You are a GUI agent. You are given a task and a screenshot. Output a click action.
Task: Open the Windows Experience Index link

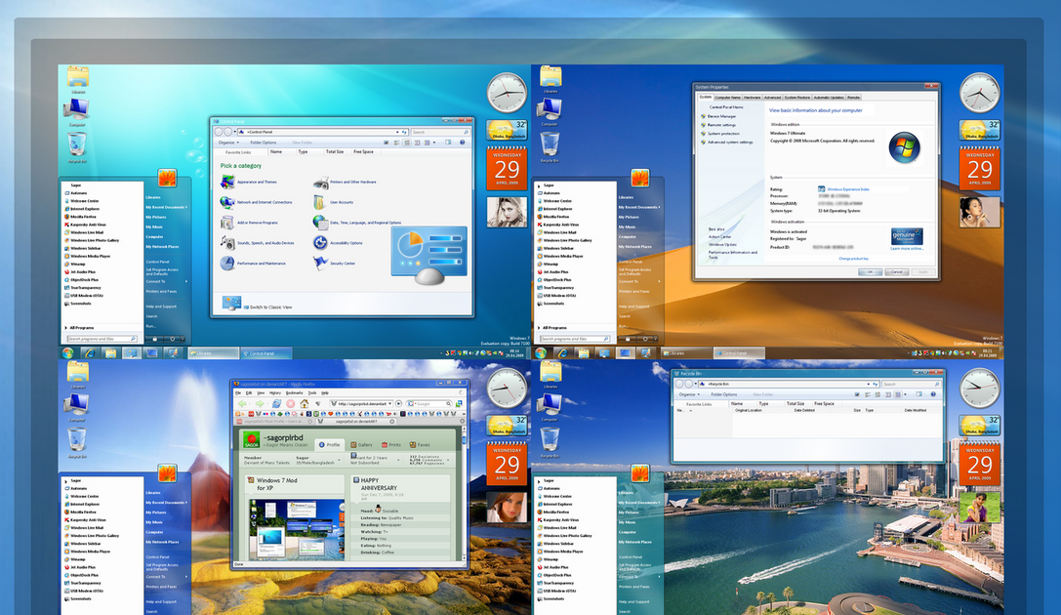tap(848, 189)
